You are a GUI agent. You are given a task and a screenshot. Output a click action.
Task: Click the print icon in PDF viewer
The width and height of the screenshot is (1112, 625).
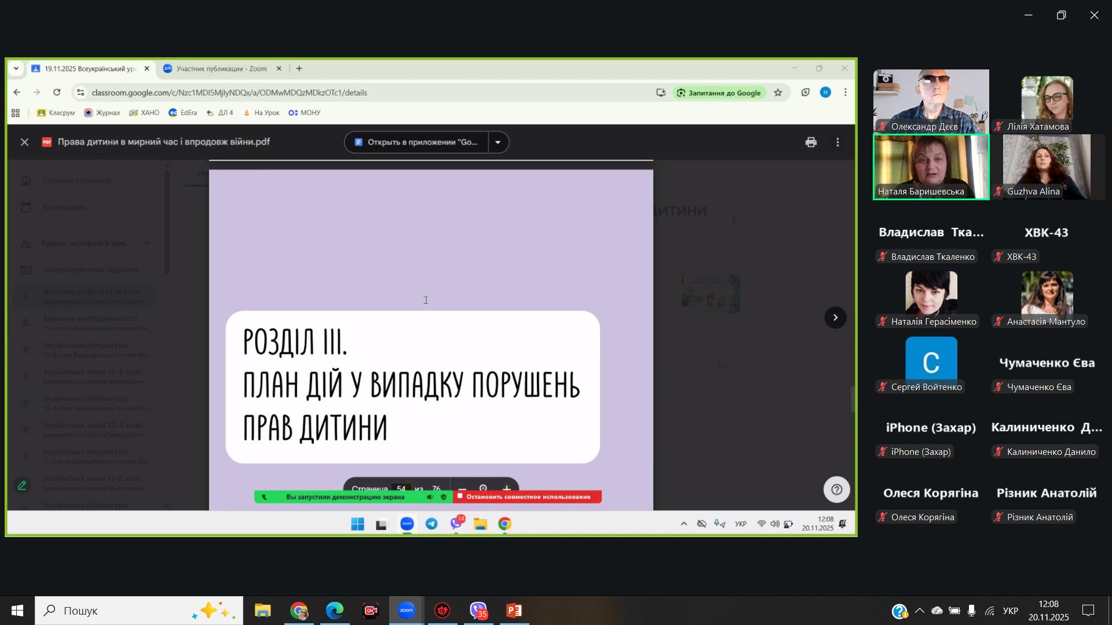pos(811,142)
